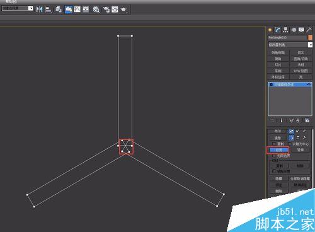Toggle Show End Result icon below stack

pyautogui.click(x=282, y=120)
